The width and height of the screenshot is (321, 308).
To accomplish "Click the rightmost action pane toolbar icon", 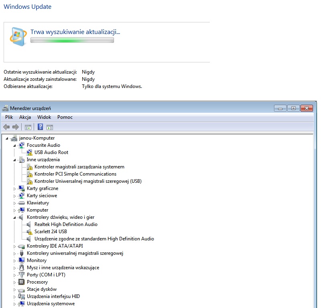I will (50, 127).
